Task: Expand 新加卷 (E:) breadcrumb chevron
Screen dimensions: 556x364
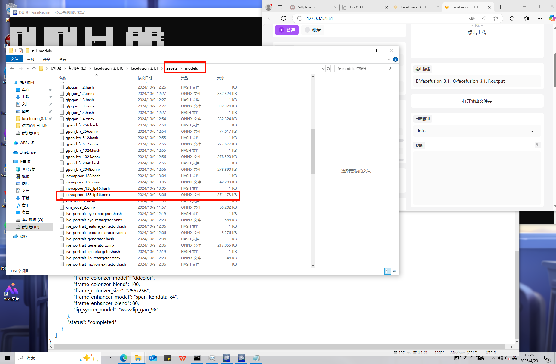Action: [x=90, y=69]
